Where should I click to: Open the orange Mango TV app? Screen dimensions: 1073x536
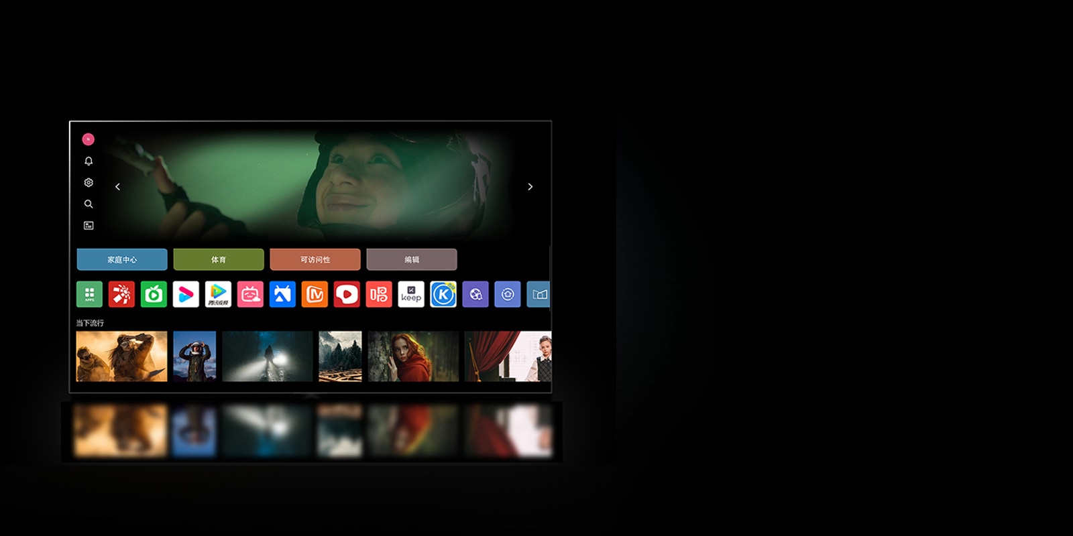click(x=315, y=294)
